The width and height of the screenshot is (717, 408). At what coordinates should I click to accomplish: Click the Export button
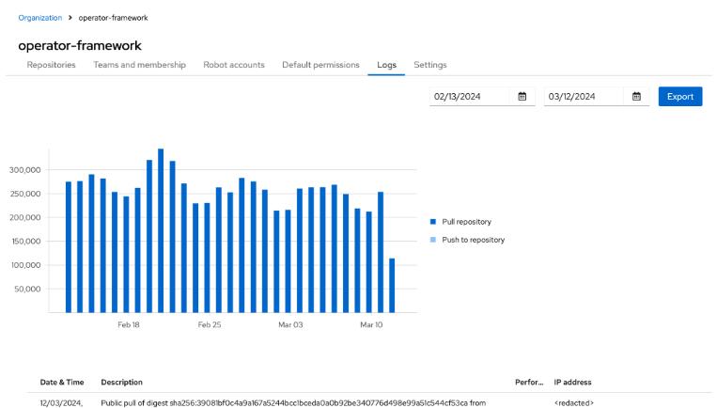click(x=680, y=97)
